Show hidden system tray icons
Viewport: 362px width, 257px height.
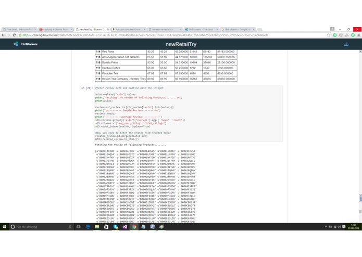pos(326,227)
